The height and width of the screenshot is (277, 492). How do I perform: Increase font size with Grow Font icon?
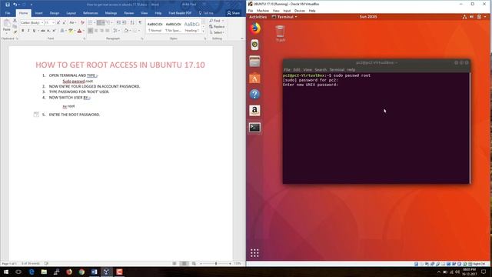tap(58, 22)
